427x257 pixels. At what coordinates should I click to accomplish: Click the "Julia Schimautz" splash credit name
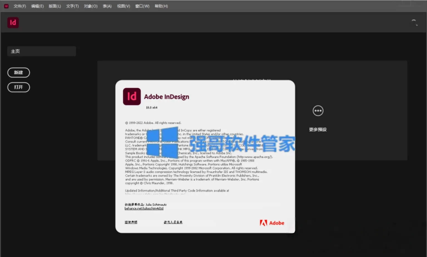pyautogui.click(x=156, y=204)
